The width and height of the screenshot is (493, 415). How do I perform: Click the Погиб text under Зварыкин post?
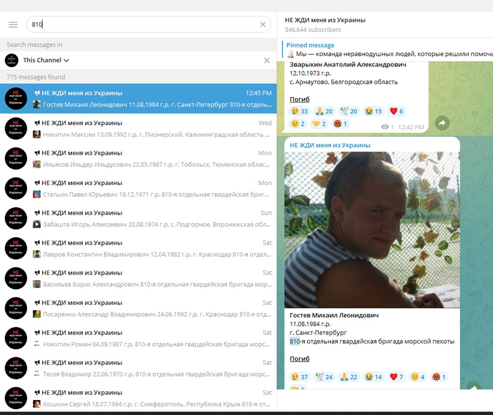(x=300, y=99)
